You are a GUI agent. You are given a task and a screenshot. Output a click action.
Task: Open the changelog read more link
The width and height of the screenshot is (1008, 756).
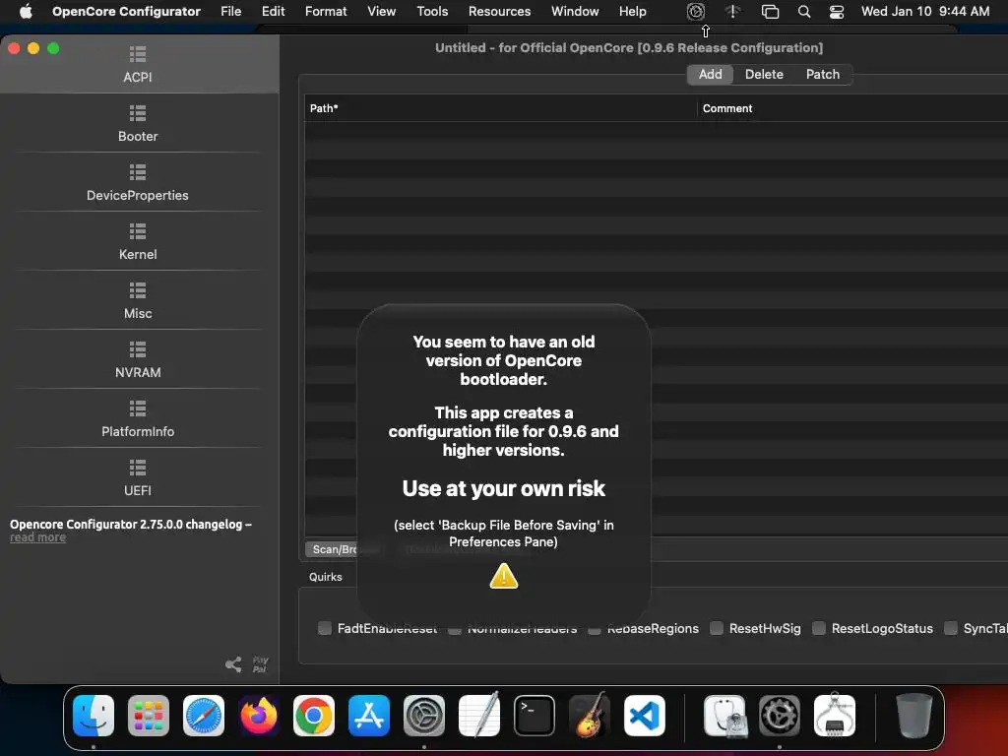(37, 537)
